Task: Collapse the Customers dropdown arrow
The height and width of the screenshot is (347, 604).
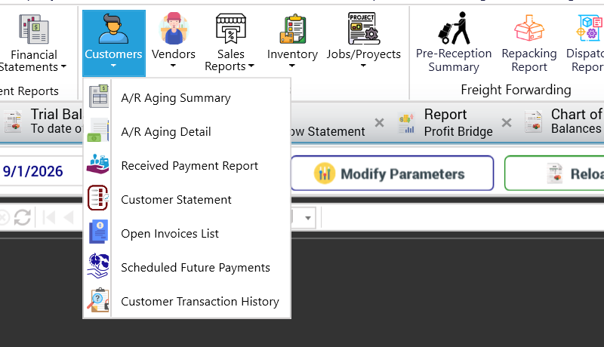Action: [x=113, y=66]
